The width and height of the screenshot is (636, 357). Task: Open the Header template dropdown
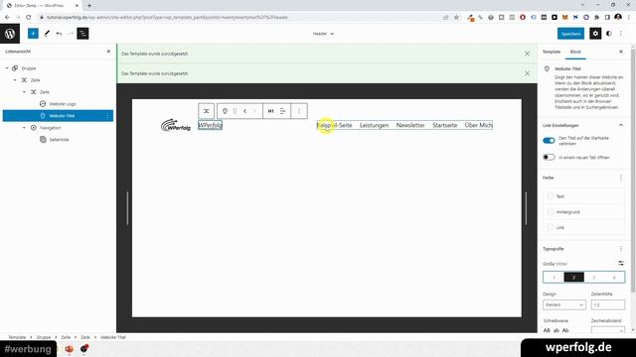(323, 34)
